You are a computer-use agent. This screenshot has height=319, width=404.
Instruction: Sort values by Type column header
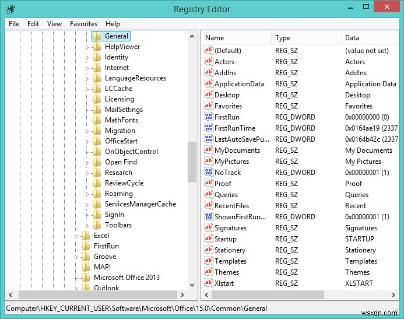pyautogui.click(x=306, y=38)
